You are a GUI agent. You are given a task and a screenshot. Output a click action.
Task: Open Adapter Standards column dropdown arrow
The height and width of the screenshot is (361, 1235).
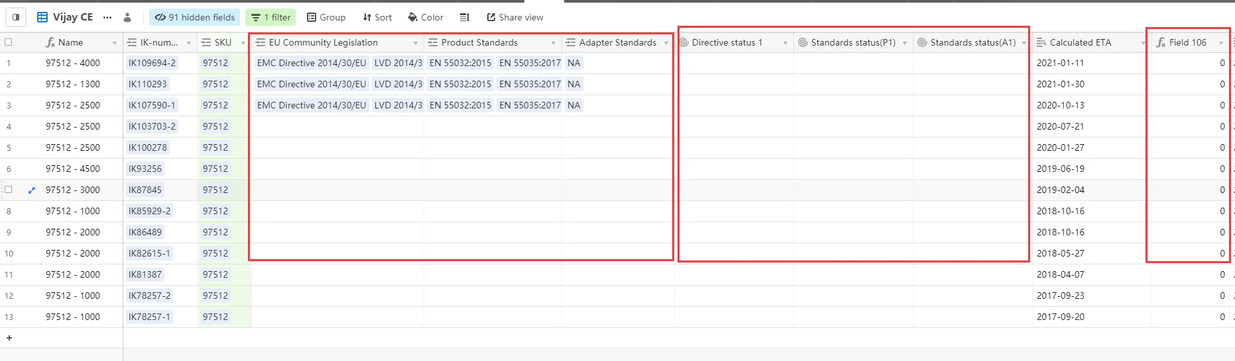[666, 43]
